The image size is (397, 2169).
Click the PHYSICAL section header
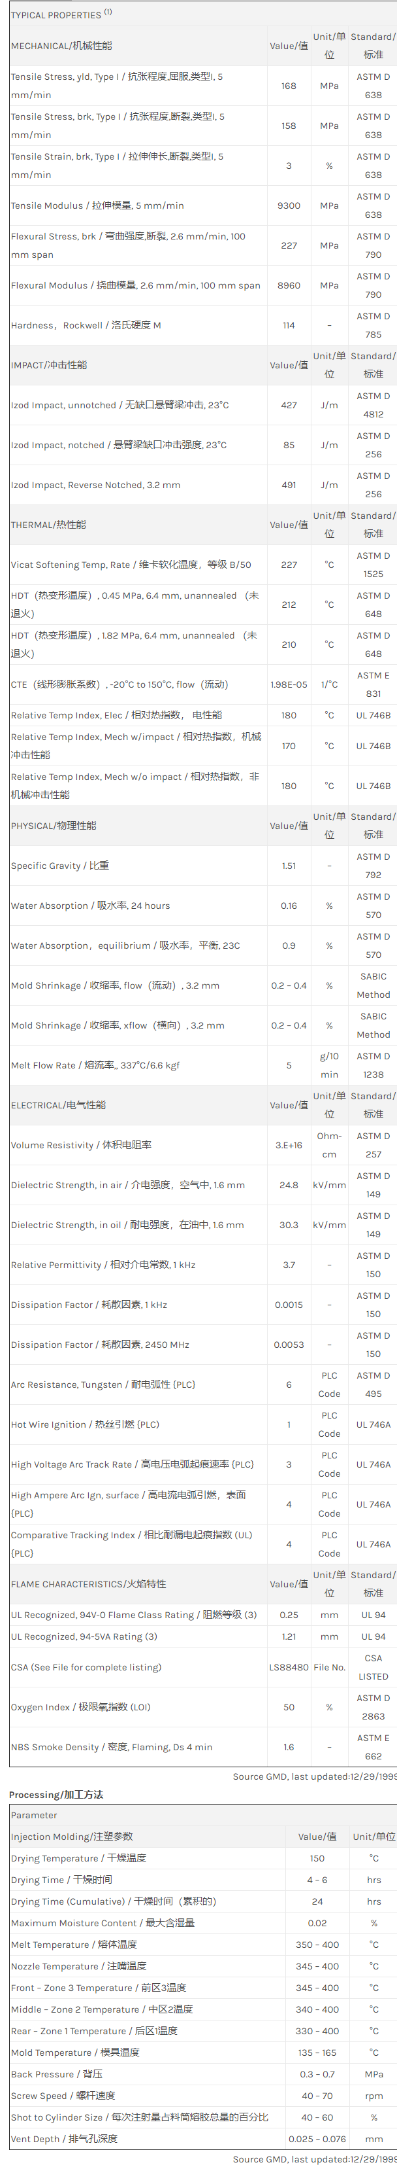[x=53, y=825]
